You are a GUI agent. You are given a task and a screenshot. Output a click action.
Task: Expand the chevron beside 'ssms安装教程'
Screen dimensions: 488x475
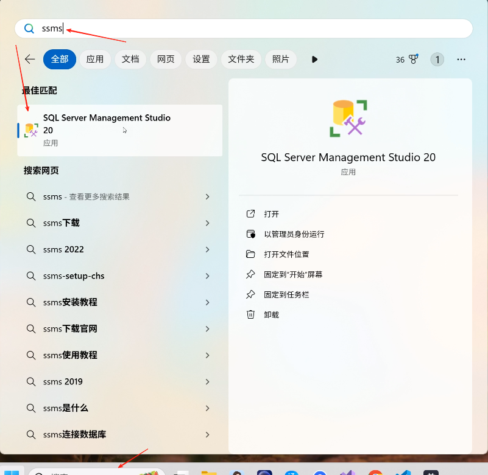(x=207, y=302)
